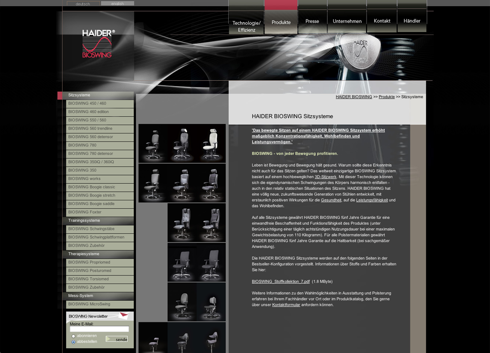Open BIOSWING Propriomed page
This screenshot has height=353, width=490.
pos(100,263)
